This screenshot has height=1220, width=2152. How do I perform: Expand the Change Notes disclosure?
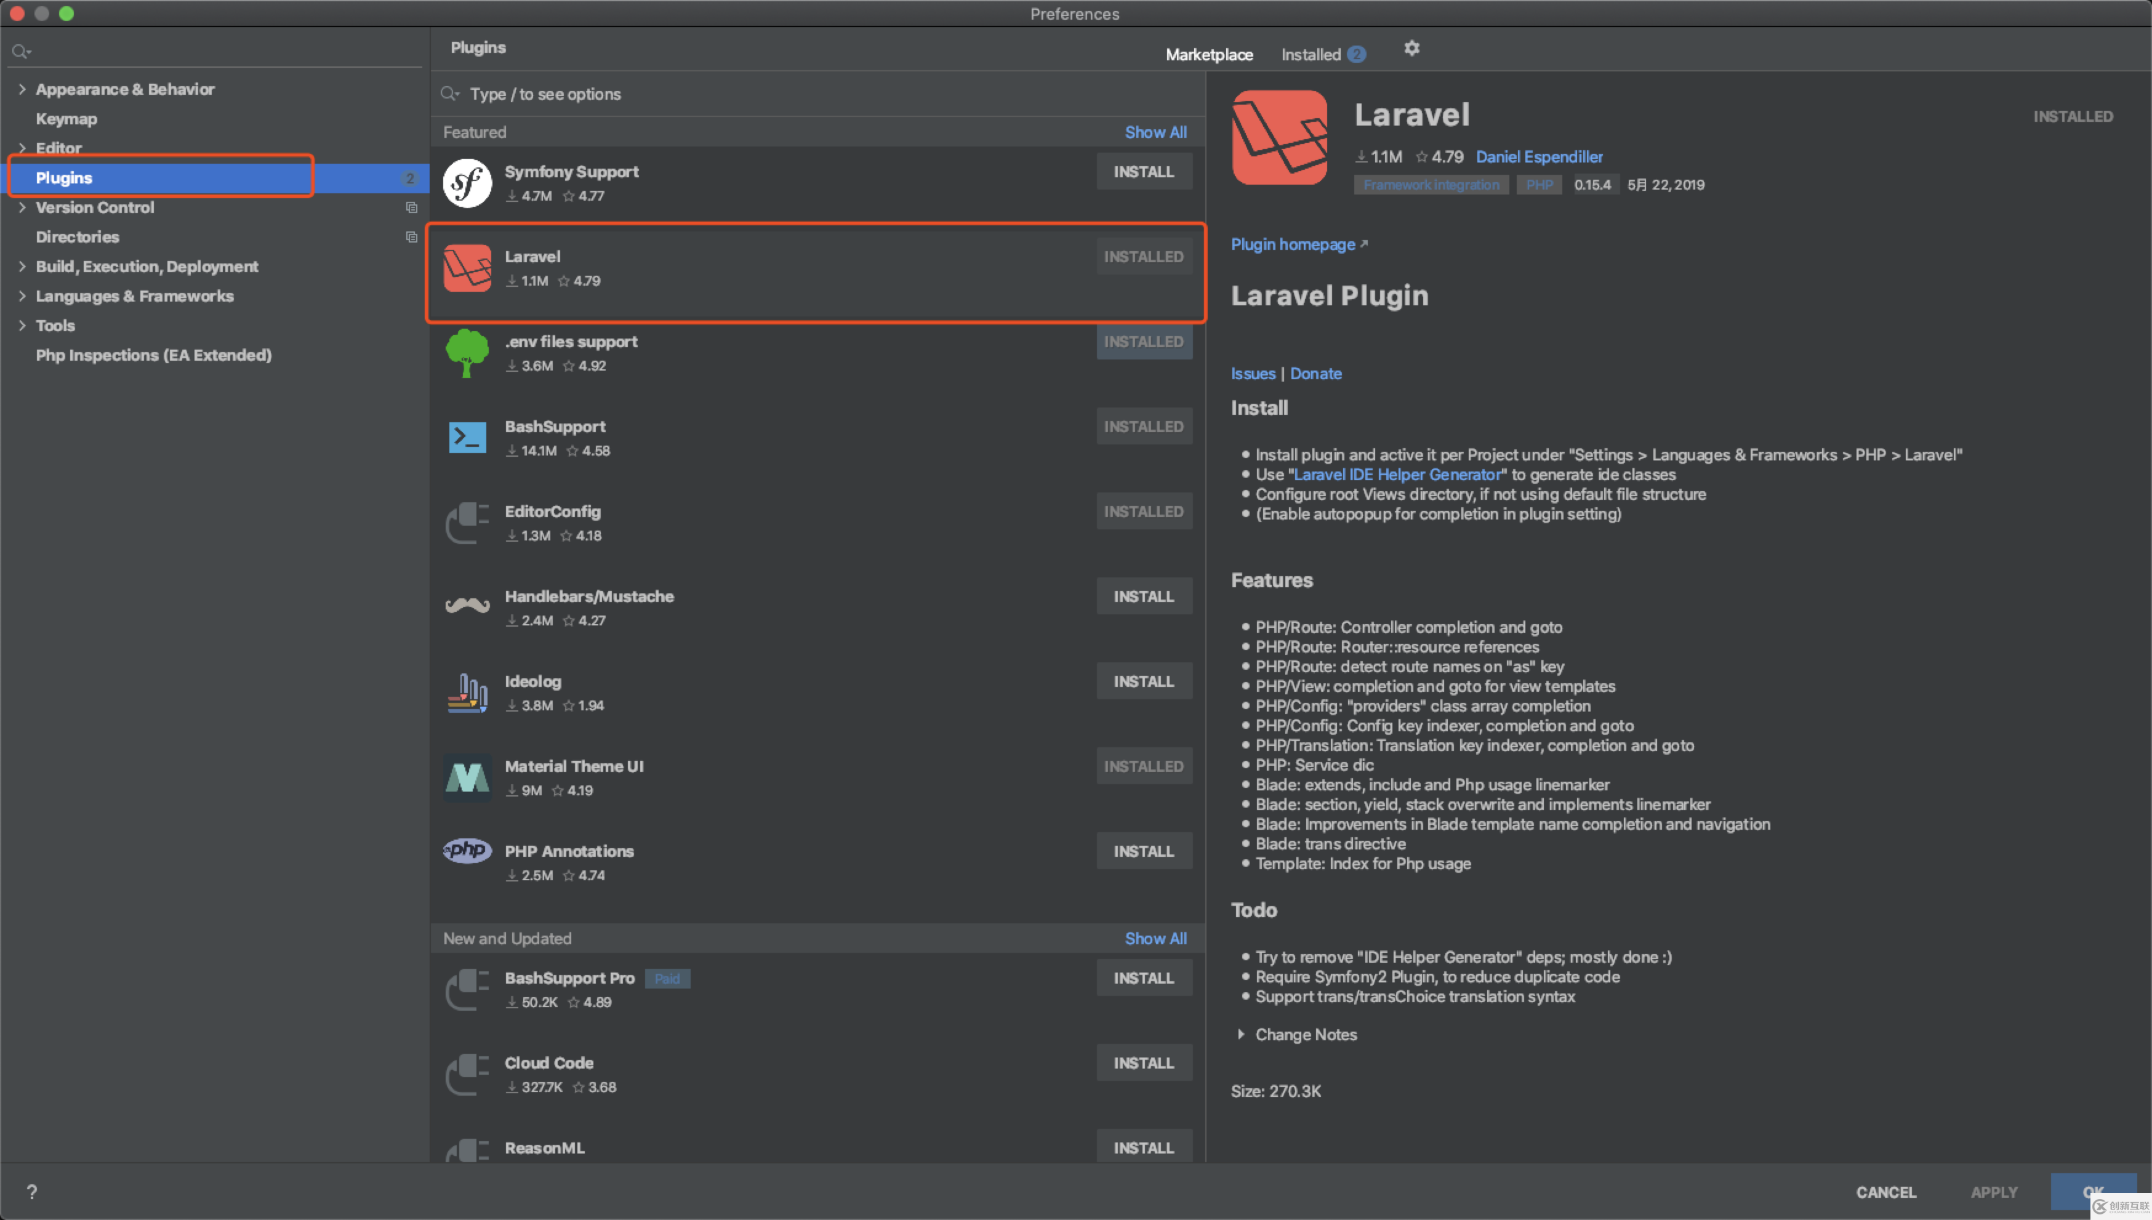tap(1240, 1035)
